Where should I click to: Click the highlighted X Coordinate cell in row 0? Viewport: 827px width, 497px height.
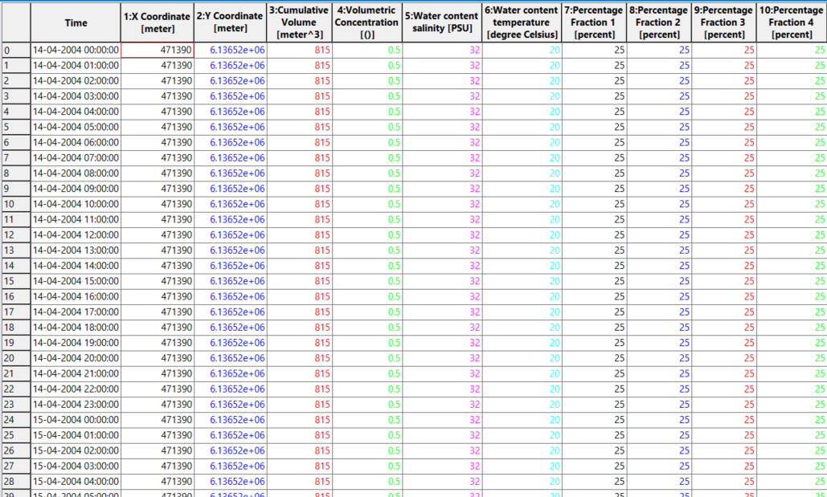[157, 50]
